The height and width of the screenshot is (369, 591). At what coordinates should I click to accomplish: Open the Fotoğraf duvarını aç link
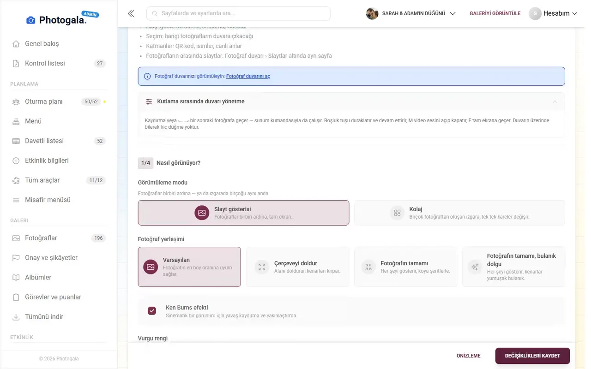coord(248,77)
